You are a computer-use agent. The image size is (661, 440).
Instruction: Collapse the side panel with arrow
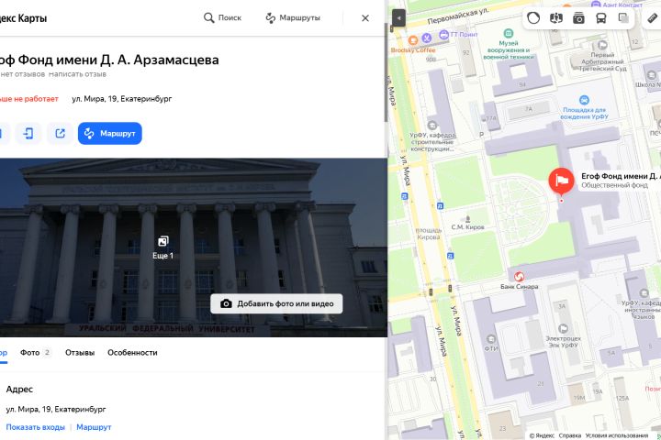pos(398,18)
